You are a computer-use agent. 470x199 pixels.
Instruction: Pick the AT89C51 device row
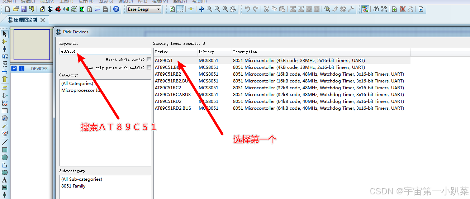[282, 60]
